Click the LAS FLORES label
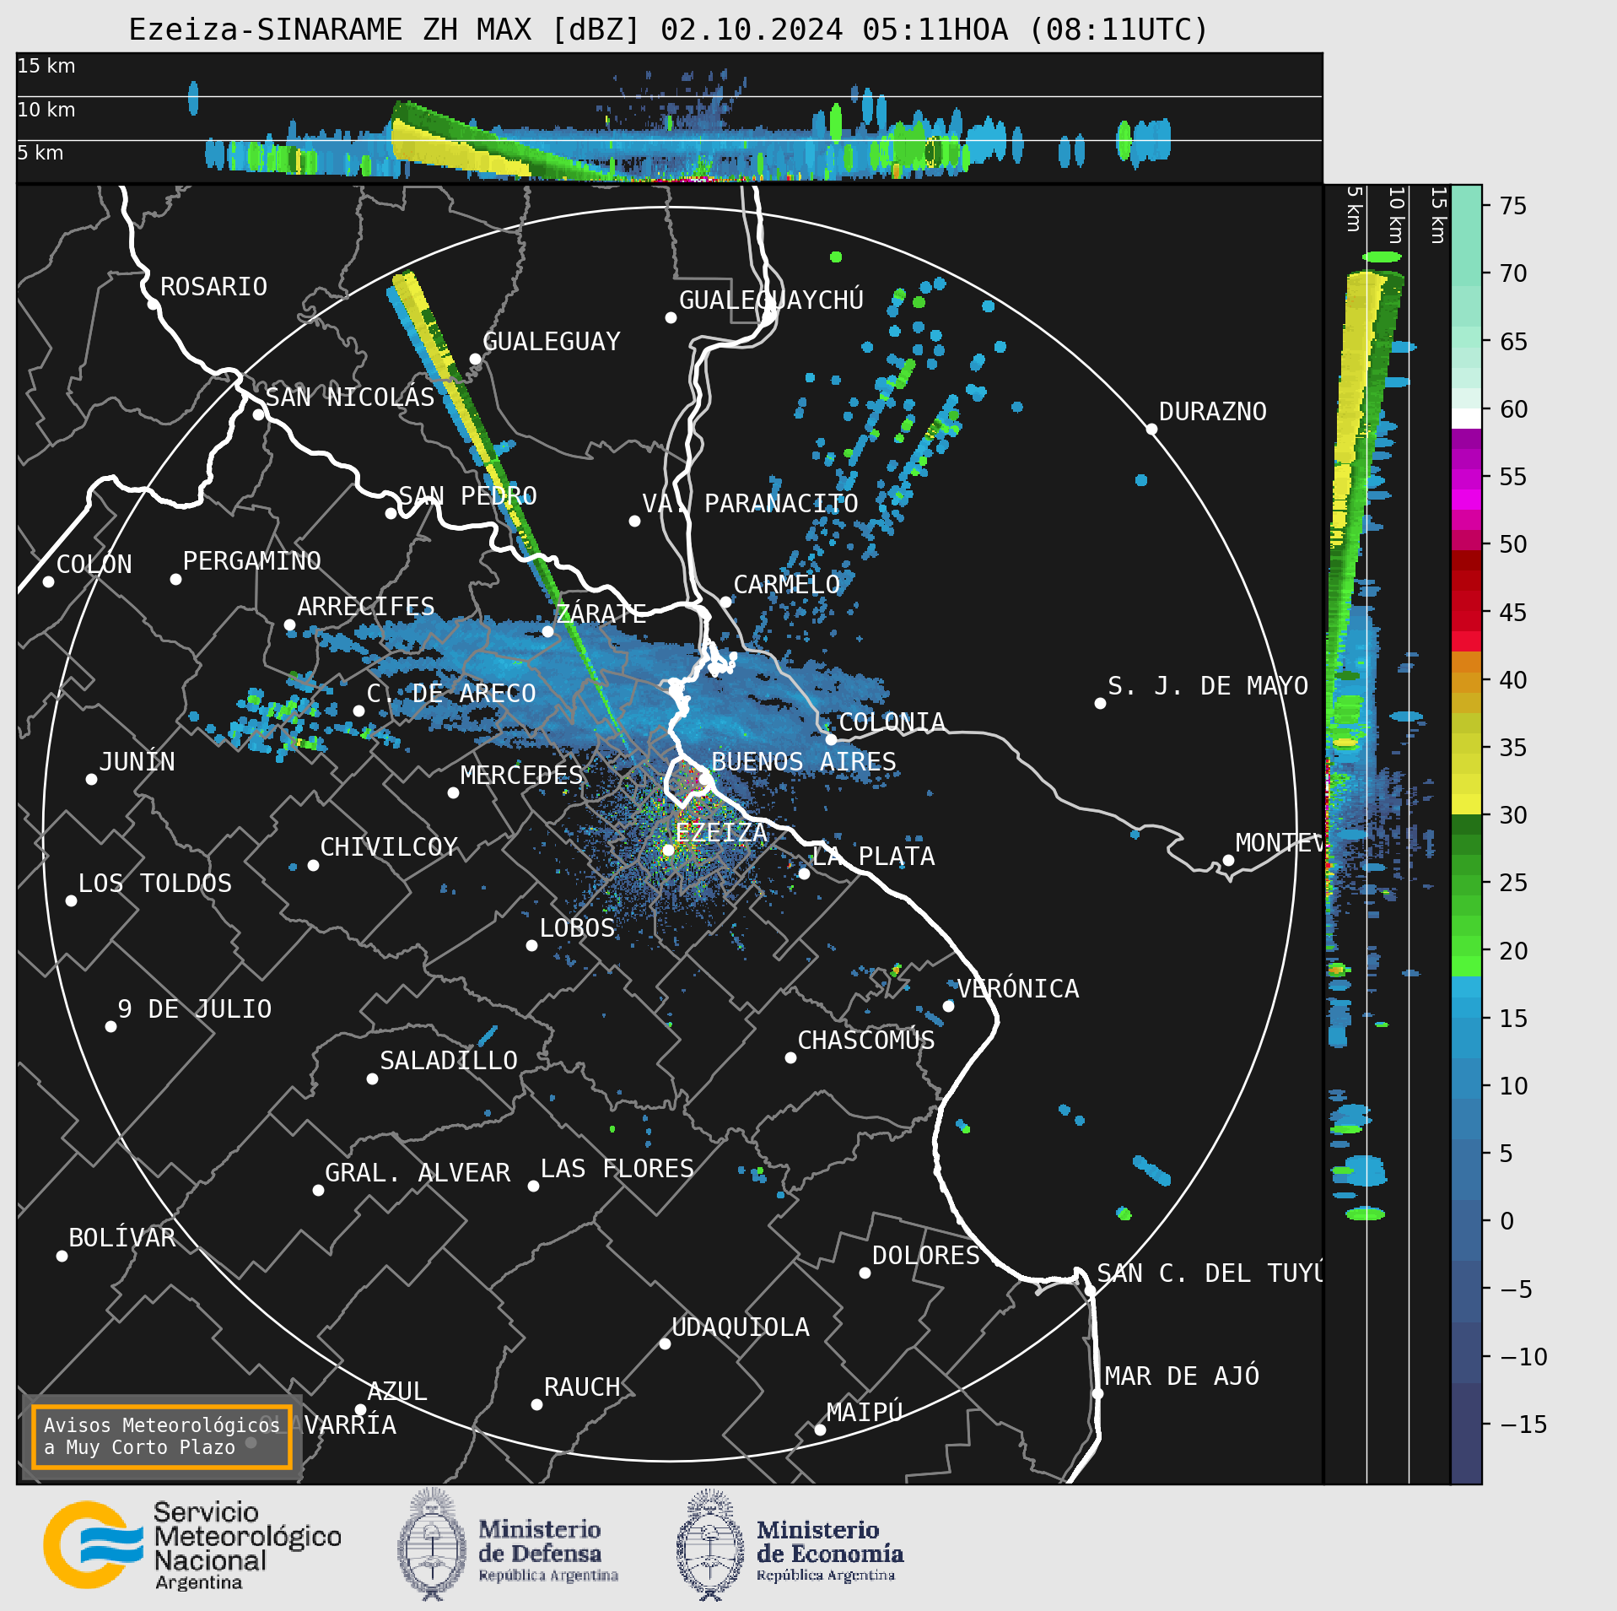Screen dimensions: 1617x1611 pos(617,1169)
